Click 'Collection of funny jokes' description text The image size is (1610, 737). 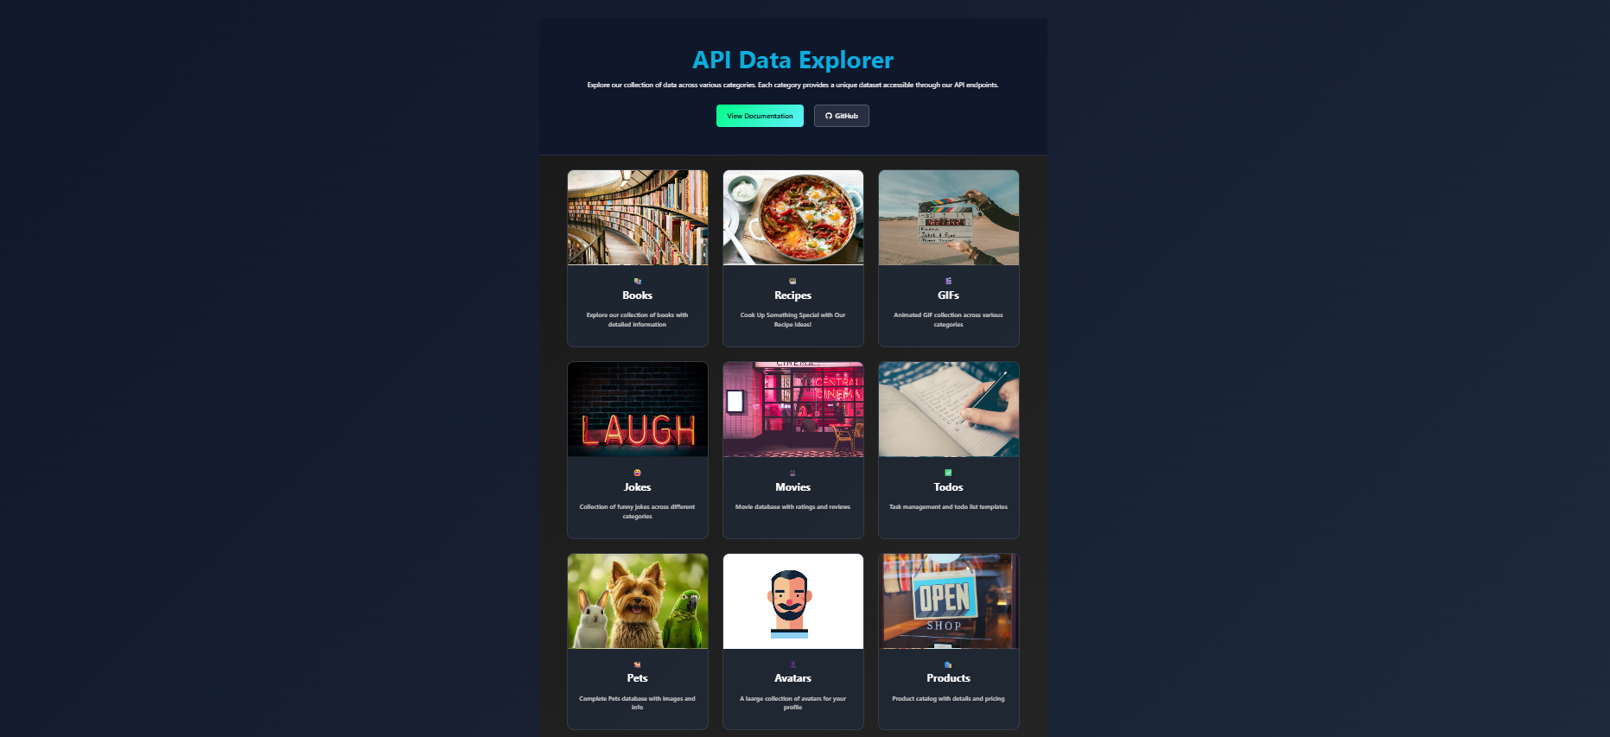point(638,511)
